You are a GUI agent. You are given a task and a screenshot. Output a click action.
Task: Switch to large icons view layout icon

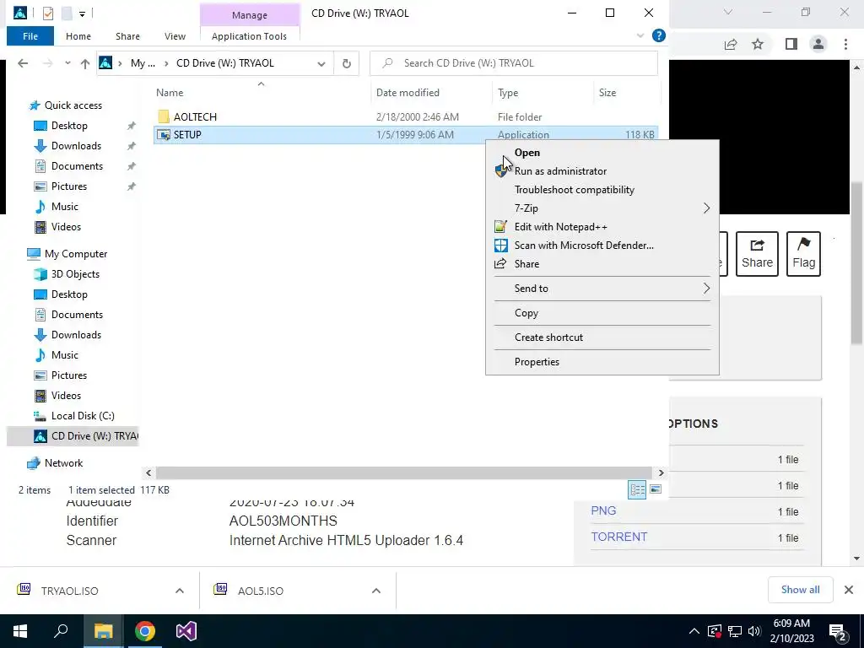pos(655,489)
